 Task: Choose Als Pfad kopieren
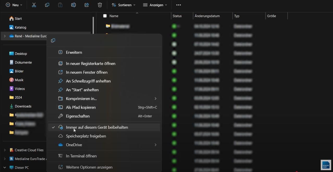104,107
